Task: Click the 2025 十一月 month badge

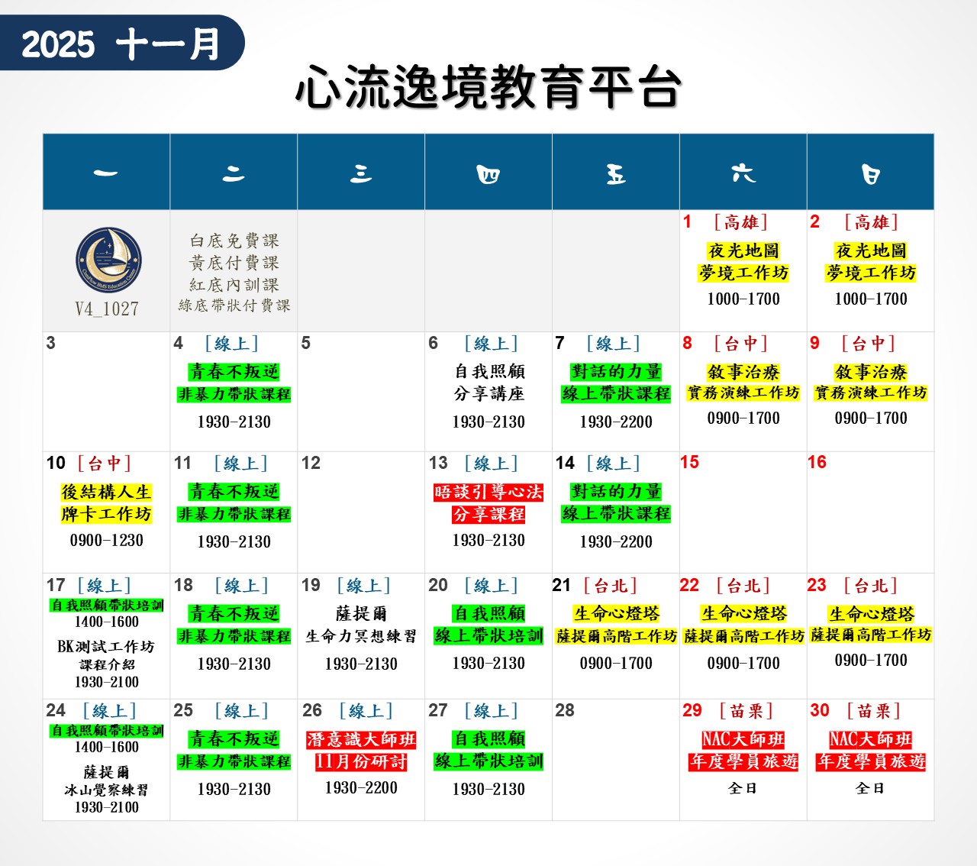Action: pos(121,44)
